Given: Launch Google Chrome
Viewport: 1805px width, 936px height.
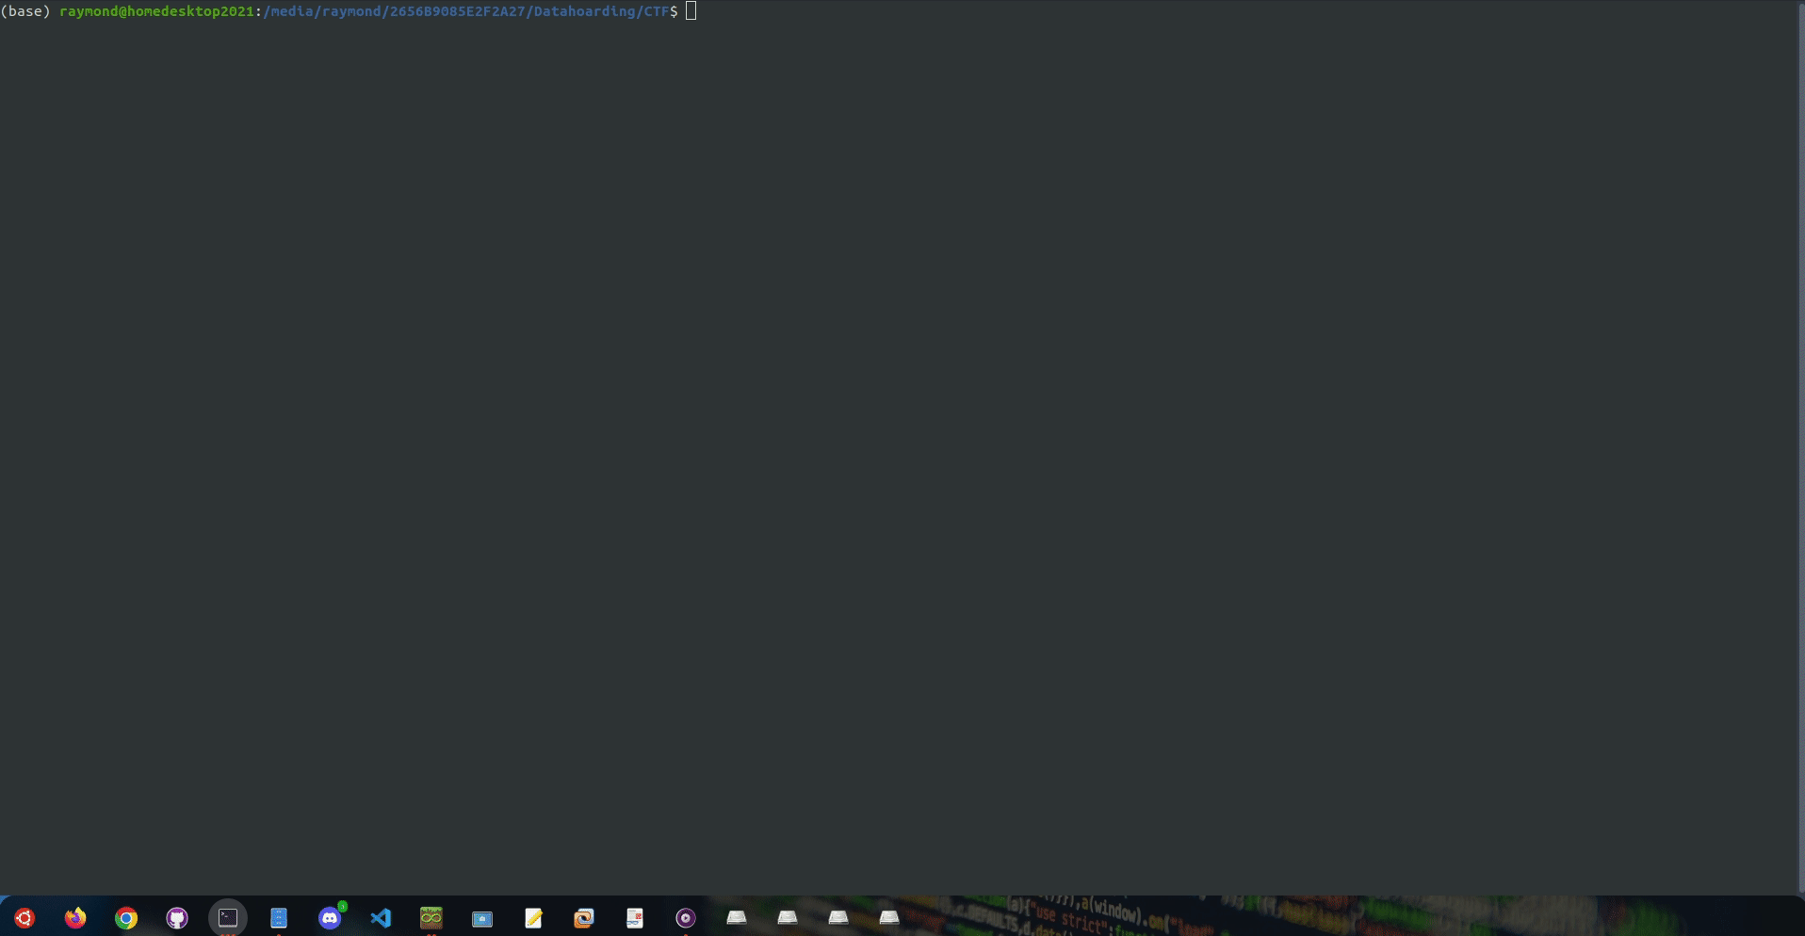Looking at the screenshot, I should coord(125,918).
